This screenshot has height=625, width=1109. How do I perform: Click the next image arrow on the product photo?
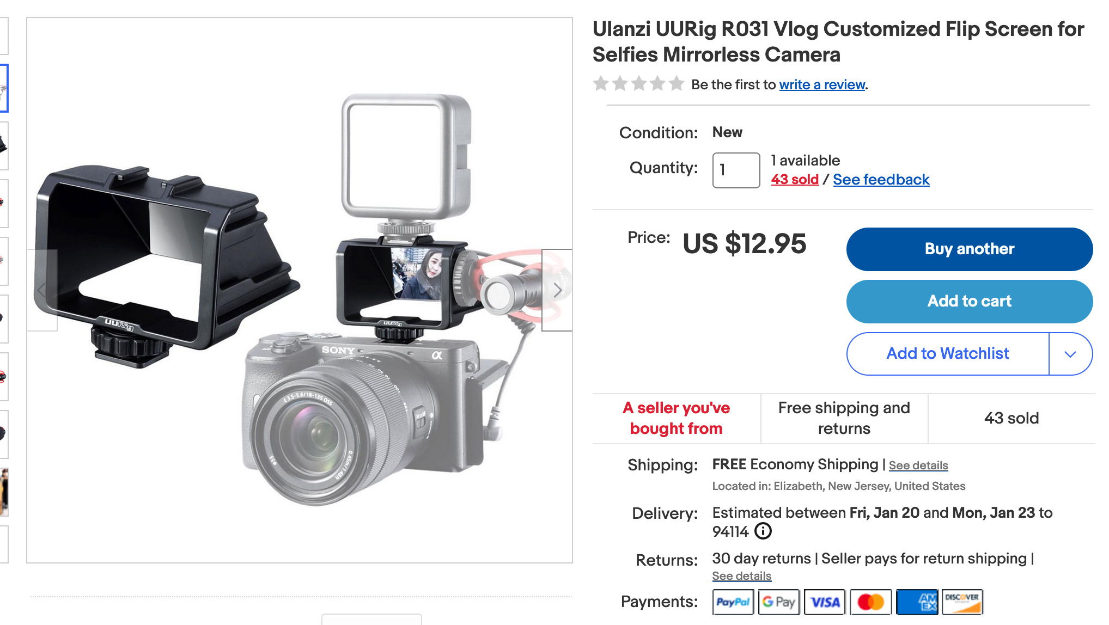click(557, 290)
